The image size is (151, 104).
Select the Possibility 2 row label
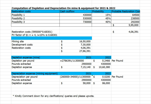[18, 18]
